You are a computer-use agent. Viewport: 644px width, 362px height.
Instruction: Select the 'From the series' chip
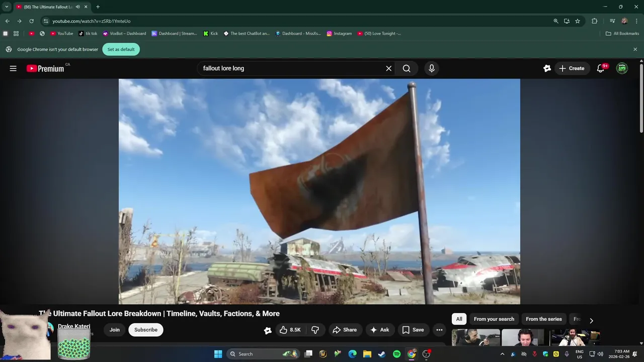544,319
